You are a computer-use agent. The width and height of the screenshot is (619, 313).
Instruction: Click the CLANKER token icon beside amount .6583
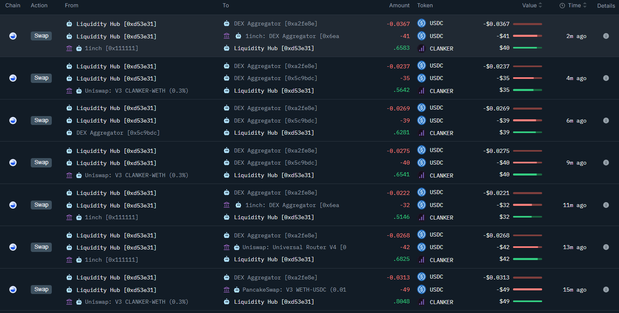[422, 49]
